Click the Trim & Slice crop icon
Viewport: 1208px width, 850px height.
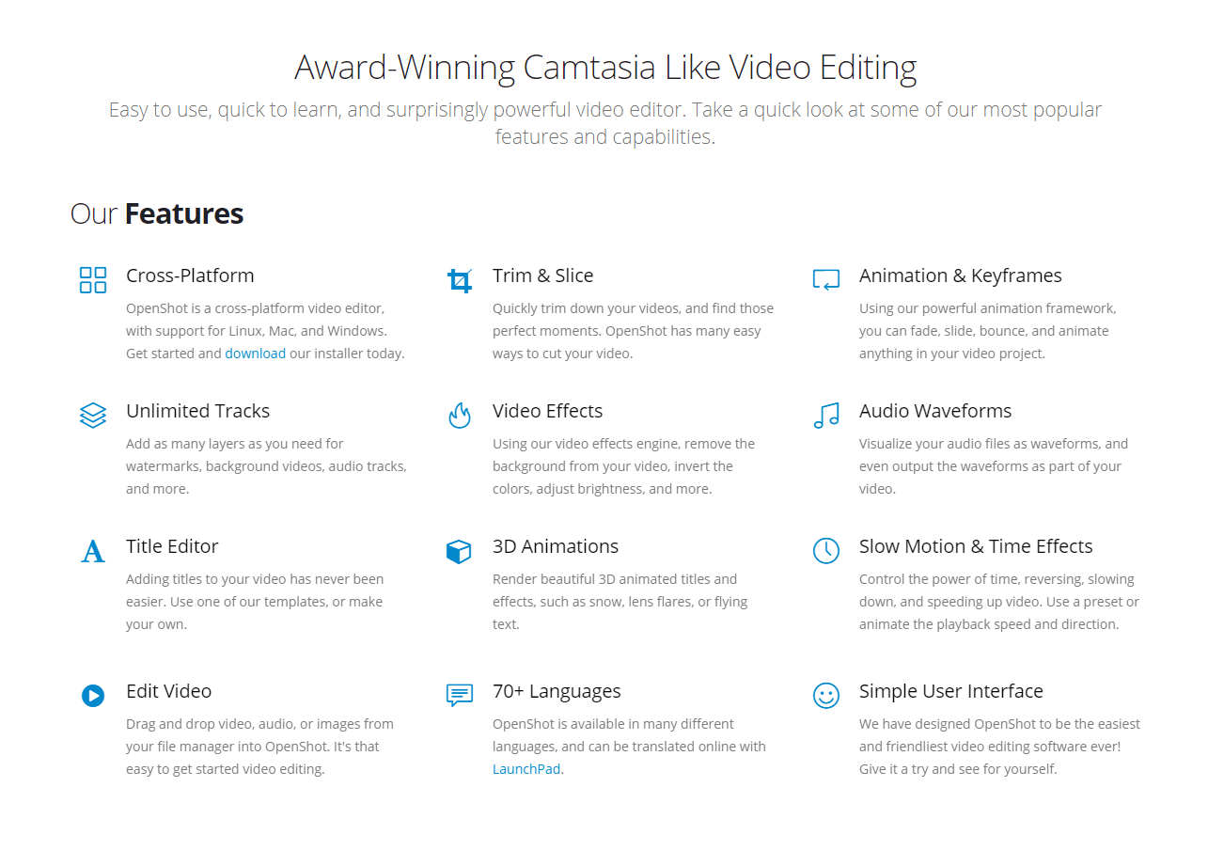(x=460, y=280)
